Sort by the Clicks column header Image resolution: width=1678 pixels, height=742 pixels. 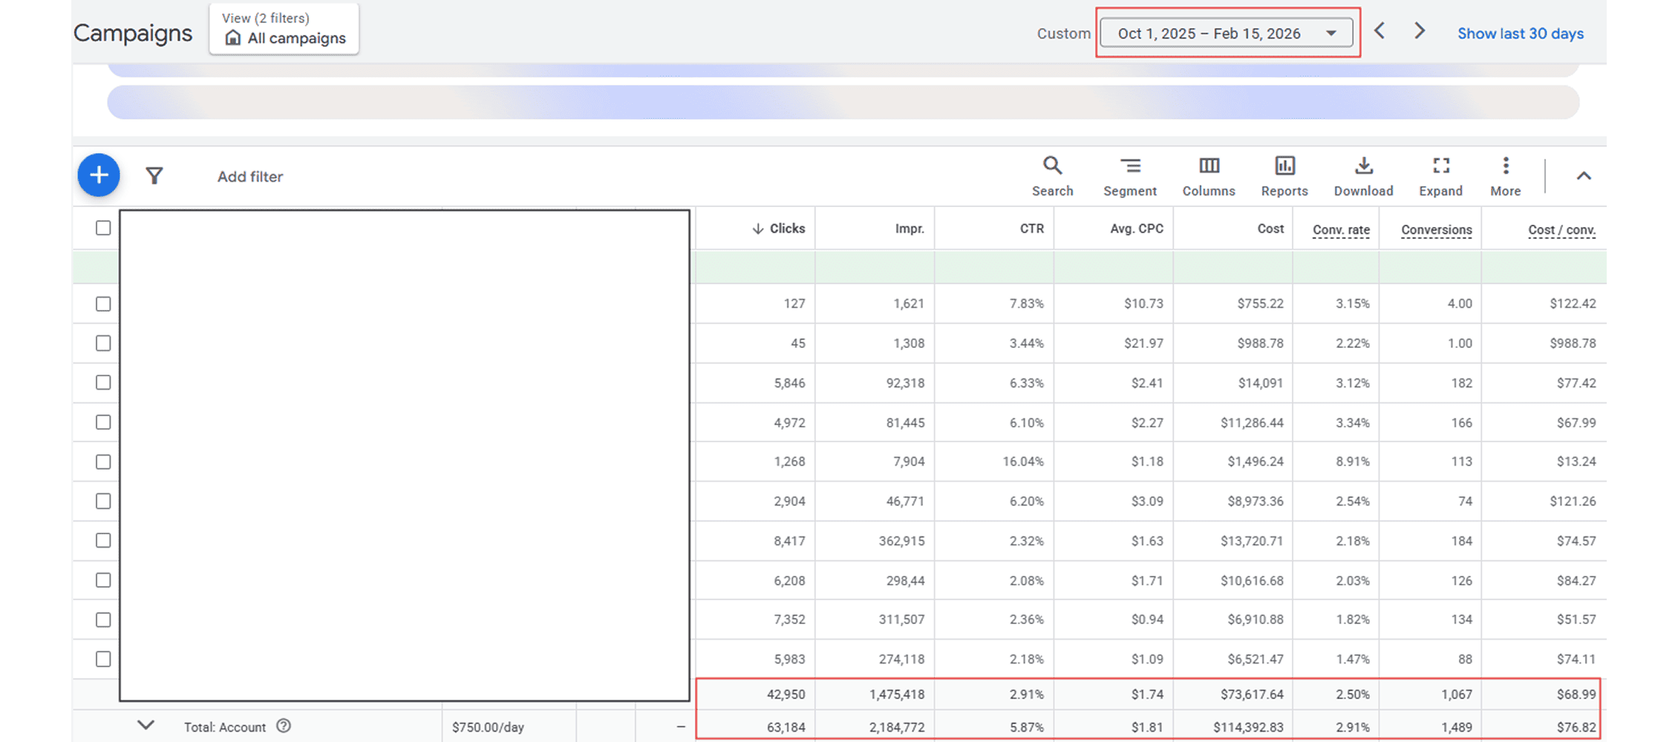[x=786, y=229]
